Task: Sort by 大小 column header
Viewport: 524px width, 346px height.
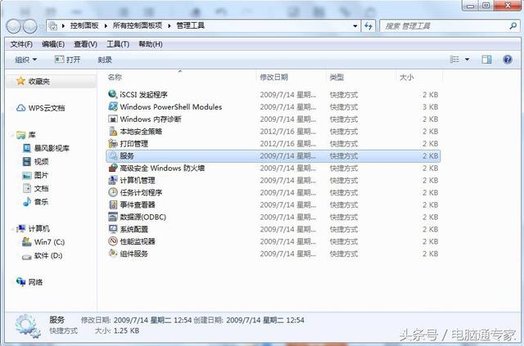Action: [407, 77]
